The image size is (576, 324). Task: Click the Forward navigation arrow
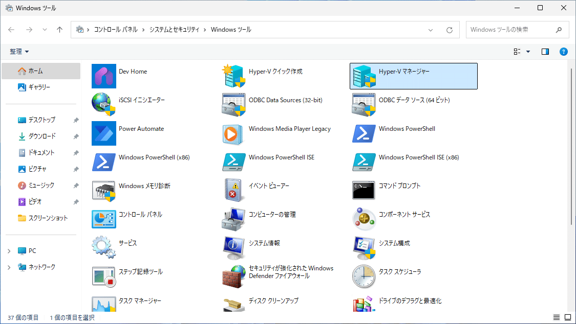pos(29,30)
